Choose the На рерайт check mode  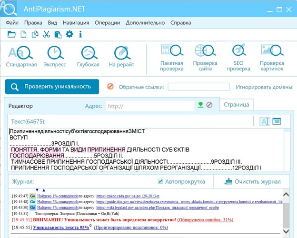tap(121, 57)
